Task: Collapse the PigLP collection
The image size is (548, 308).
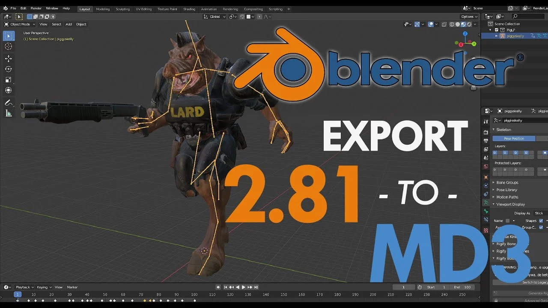Action: (x=491, y=30)
